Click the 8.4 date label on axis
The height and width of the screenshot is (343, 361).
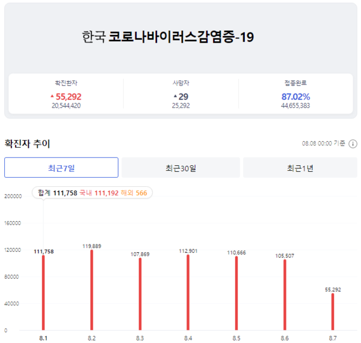(188, 338)
